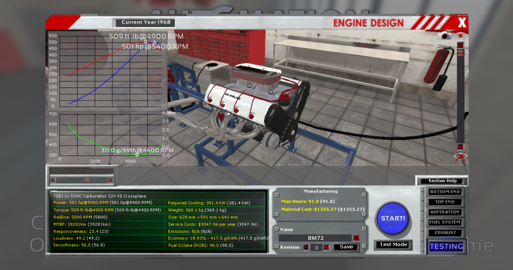Click the right arrow of horizontal slider
Screen dimensions: 513x270
point(110,180)
